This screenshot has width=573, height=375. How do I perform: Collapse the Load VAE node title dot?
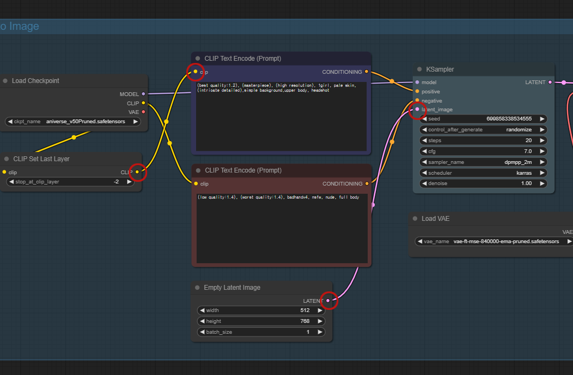[415, 218]
